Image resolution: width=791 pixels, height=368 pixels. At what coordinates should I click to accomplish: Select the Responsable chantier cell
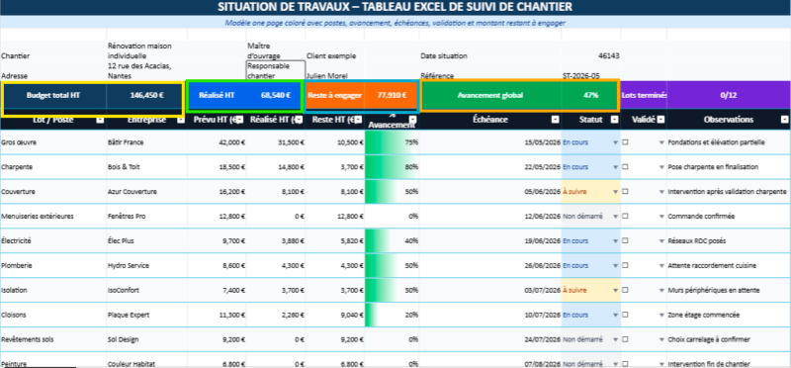tap(276, 70)
